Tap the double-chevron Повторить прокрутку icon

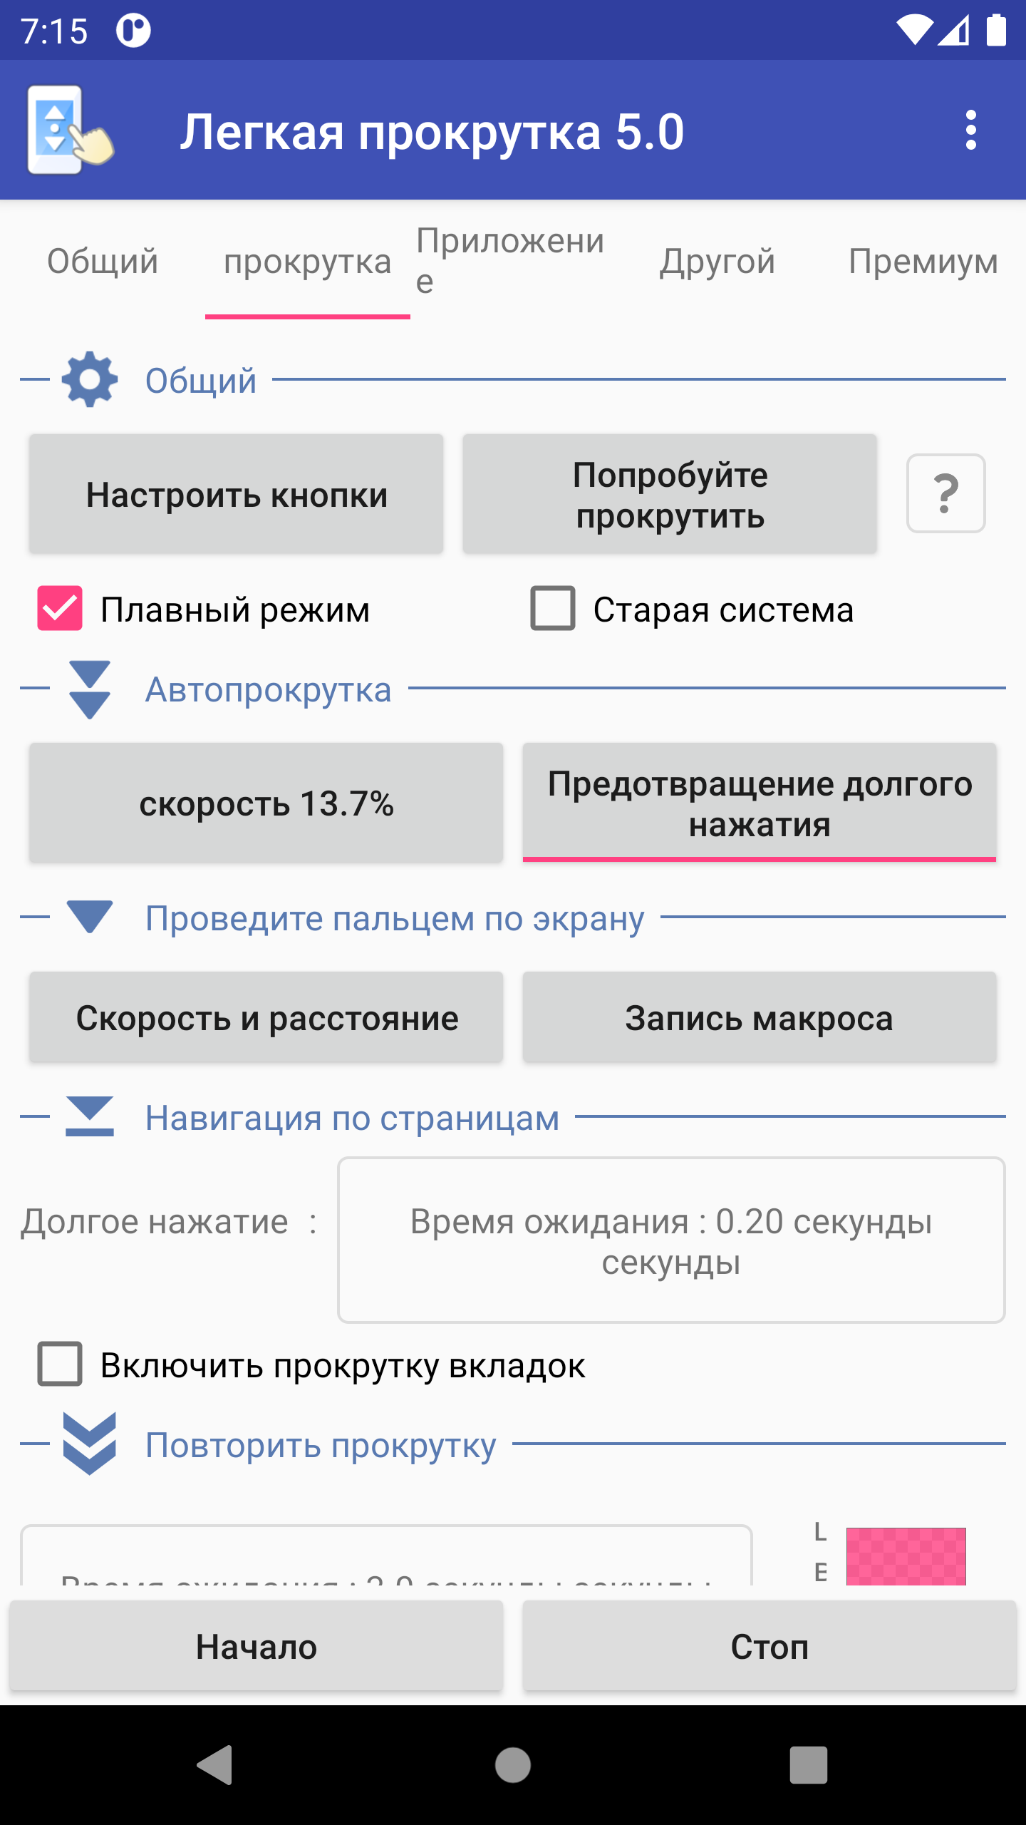(90, 1444)
